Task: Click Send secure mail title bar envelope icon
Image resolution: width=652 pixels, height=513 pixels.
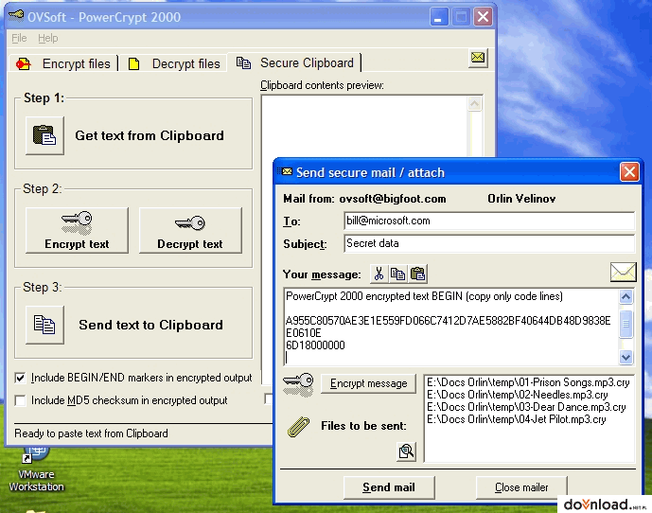Action: [287, 172]
